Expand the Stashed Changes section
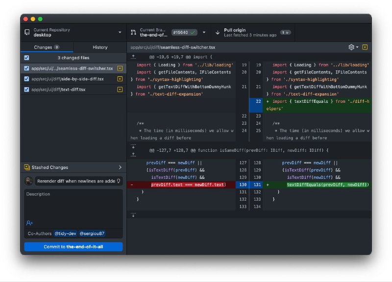Screen dimensions: 392x282 (119, 167)
